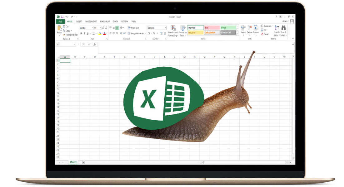Apply the Good cell style

(x=228, y=28)
